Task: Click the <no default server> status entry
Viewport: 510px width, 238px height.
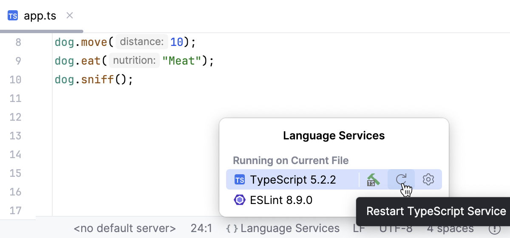Action: tap(125, 229)
